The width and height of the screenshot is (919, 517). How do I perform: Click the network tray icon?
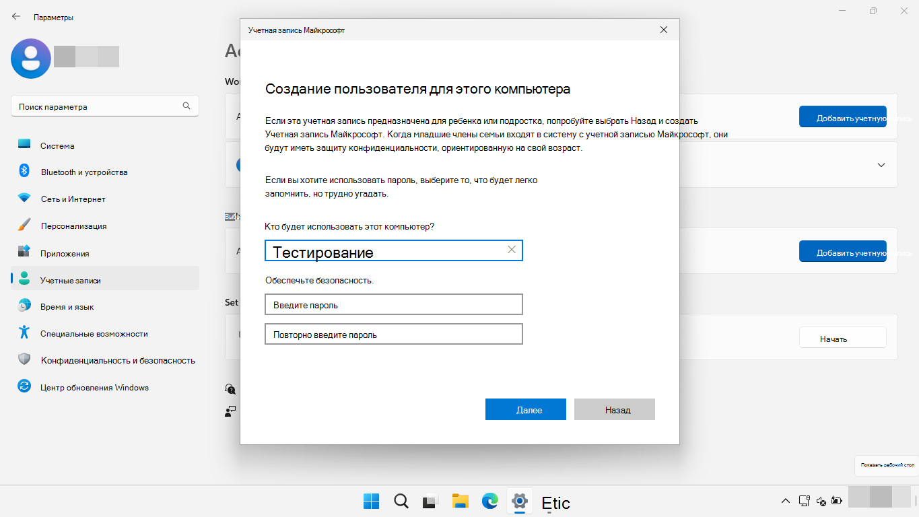(804, 502)
